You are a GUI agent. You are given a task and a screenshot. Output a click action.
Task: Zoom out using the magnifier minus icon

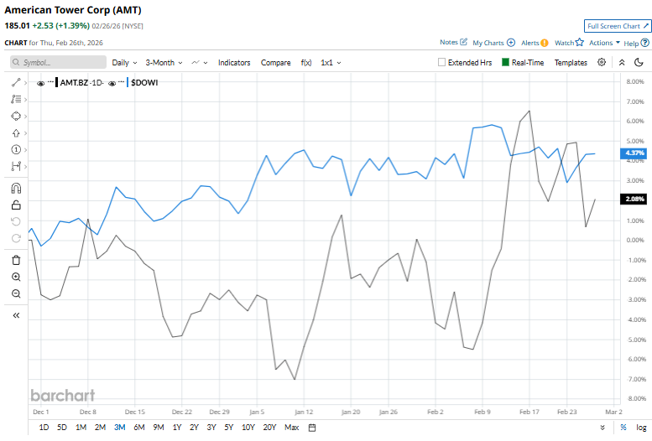(16, 293)
